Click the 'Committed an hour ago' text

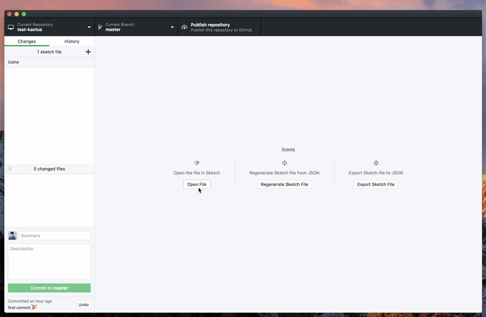(x=30, y=301)
